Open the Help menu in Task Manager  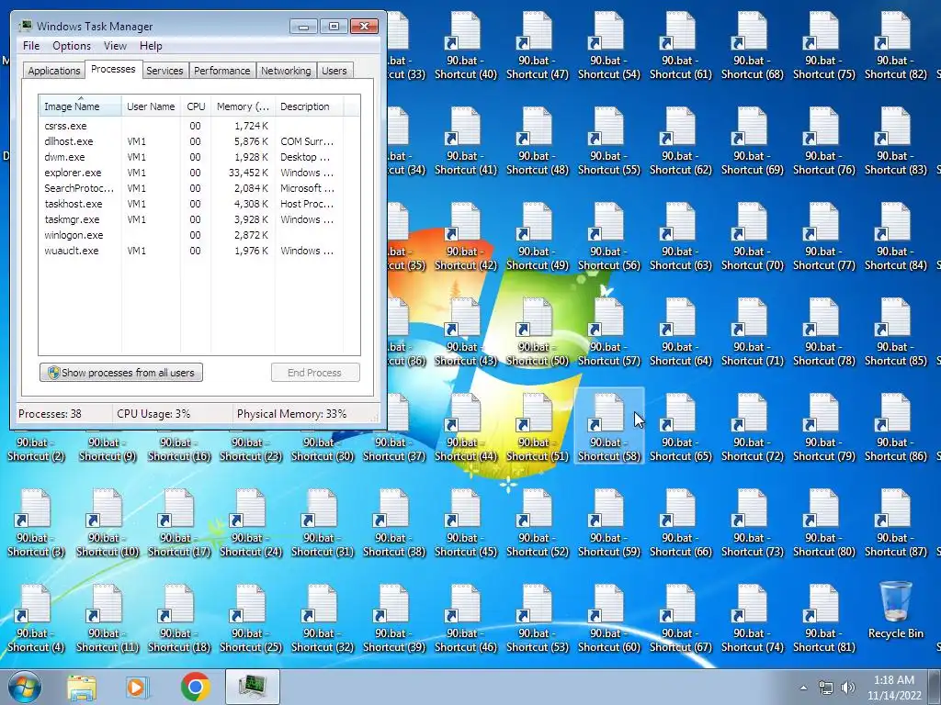151,46
